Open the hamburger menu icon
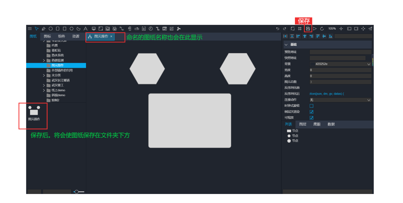Viewport: 403px width, 203px height. [x=30, y=29]
